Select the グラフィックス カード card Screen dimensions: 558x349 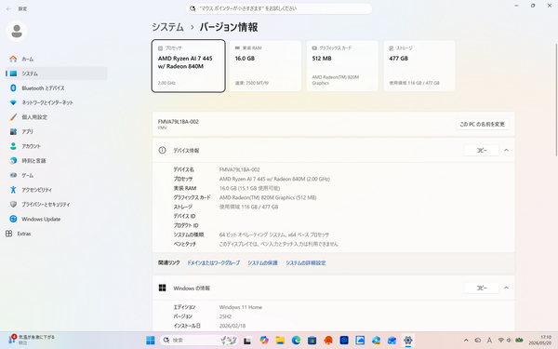342,66
